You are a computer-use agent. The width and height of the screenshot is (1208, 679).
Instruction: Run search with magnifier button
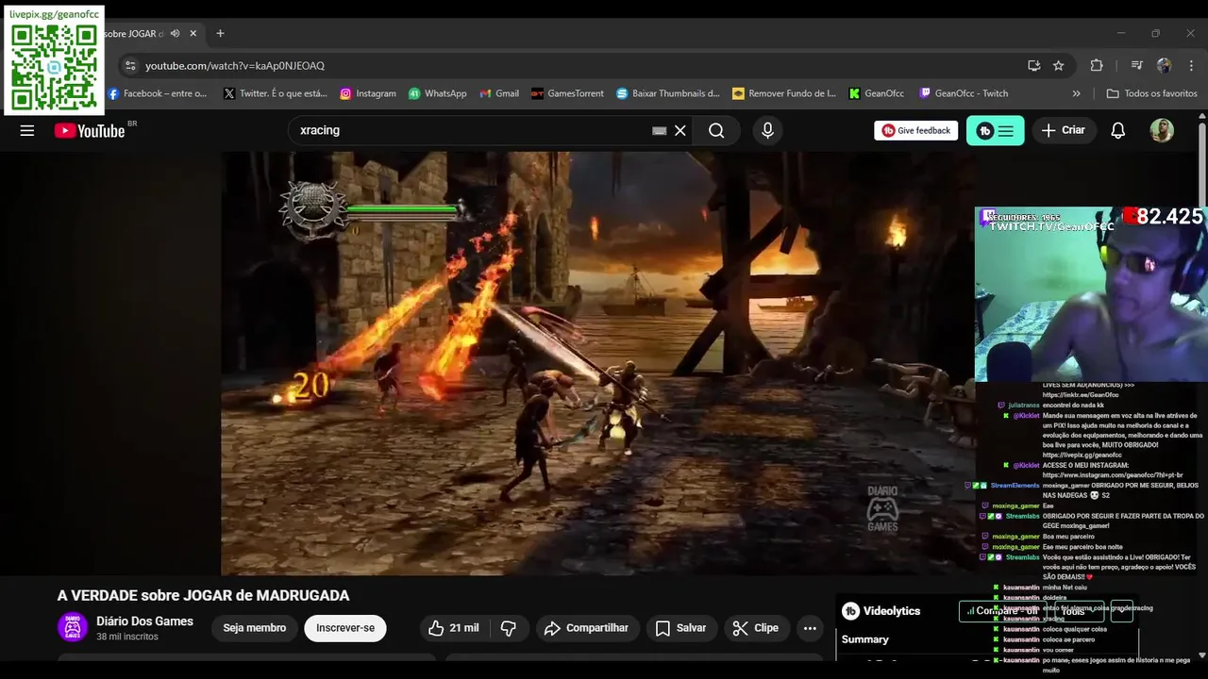tap(716, 131)
